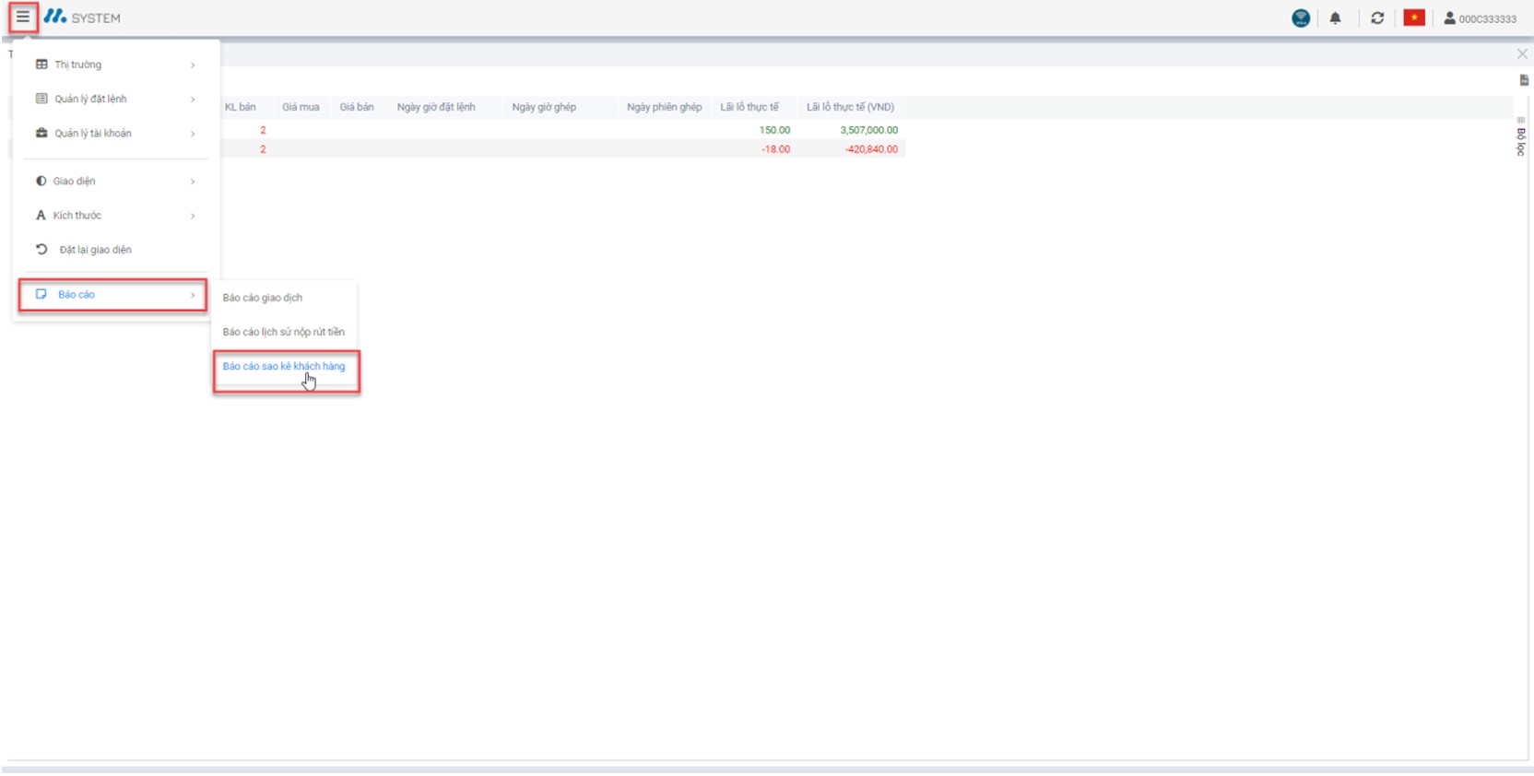Click the hamburger menu icon
Viewport: 1534px width, 776px height.
click(x=23, y=18)
